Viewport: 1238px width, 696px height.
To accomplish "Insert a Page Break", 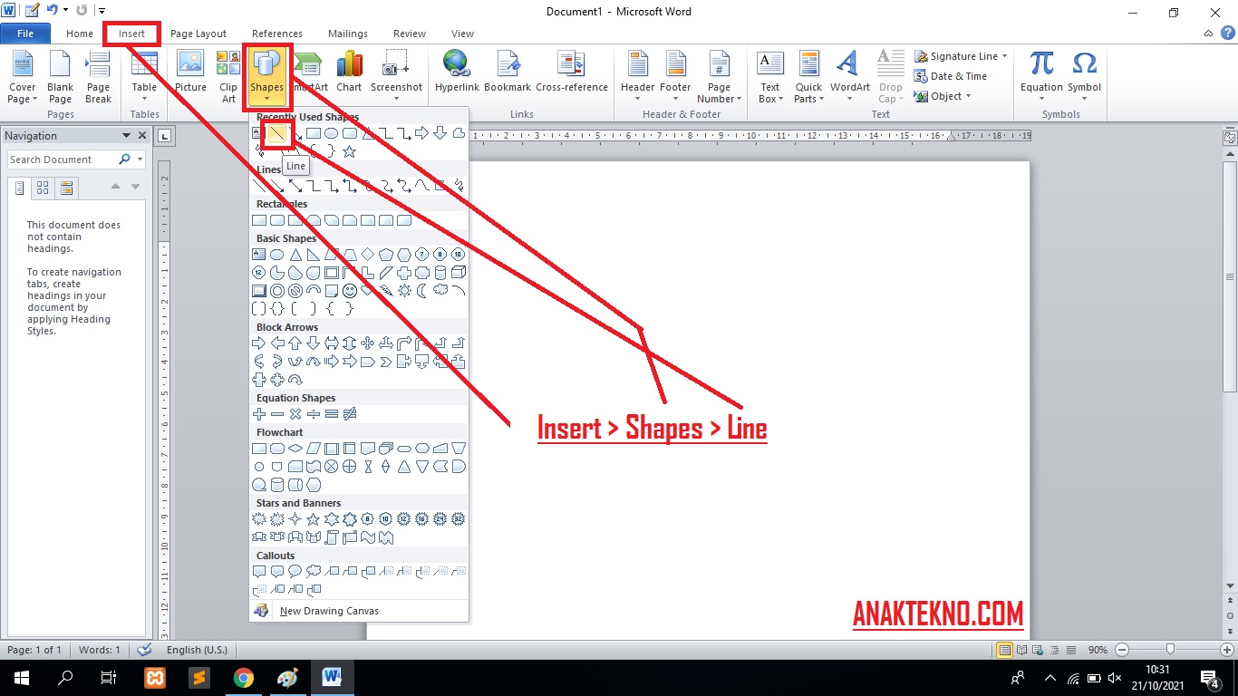I will click(x=98, y=77).
